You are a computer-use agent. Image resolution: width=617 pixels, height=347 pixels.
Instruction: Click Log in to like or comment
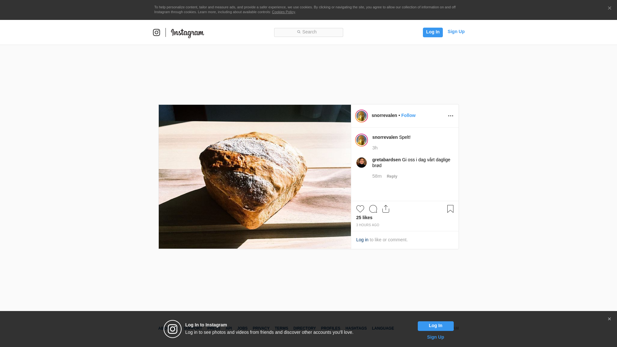point(362,240)
